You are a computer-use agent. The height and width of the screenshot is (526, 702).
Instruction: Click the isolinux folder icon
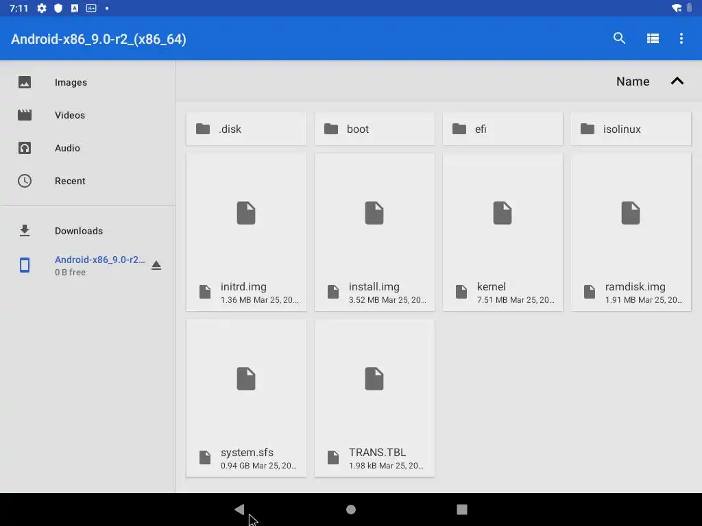588,129
